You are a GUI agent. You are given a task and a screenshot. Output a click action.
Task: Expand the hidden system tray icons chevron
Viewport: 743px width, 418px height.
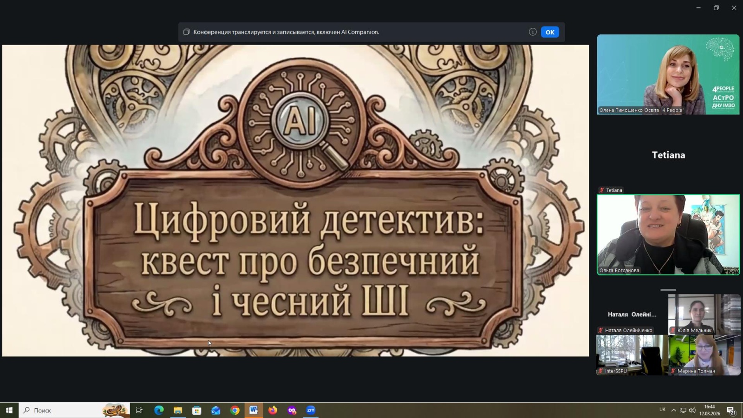pyautogui.click(x=673, y=410)
